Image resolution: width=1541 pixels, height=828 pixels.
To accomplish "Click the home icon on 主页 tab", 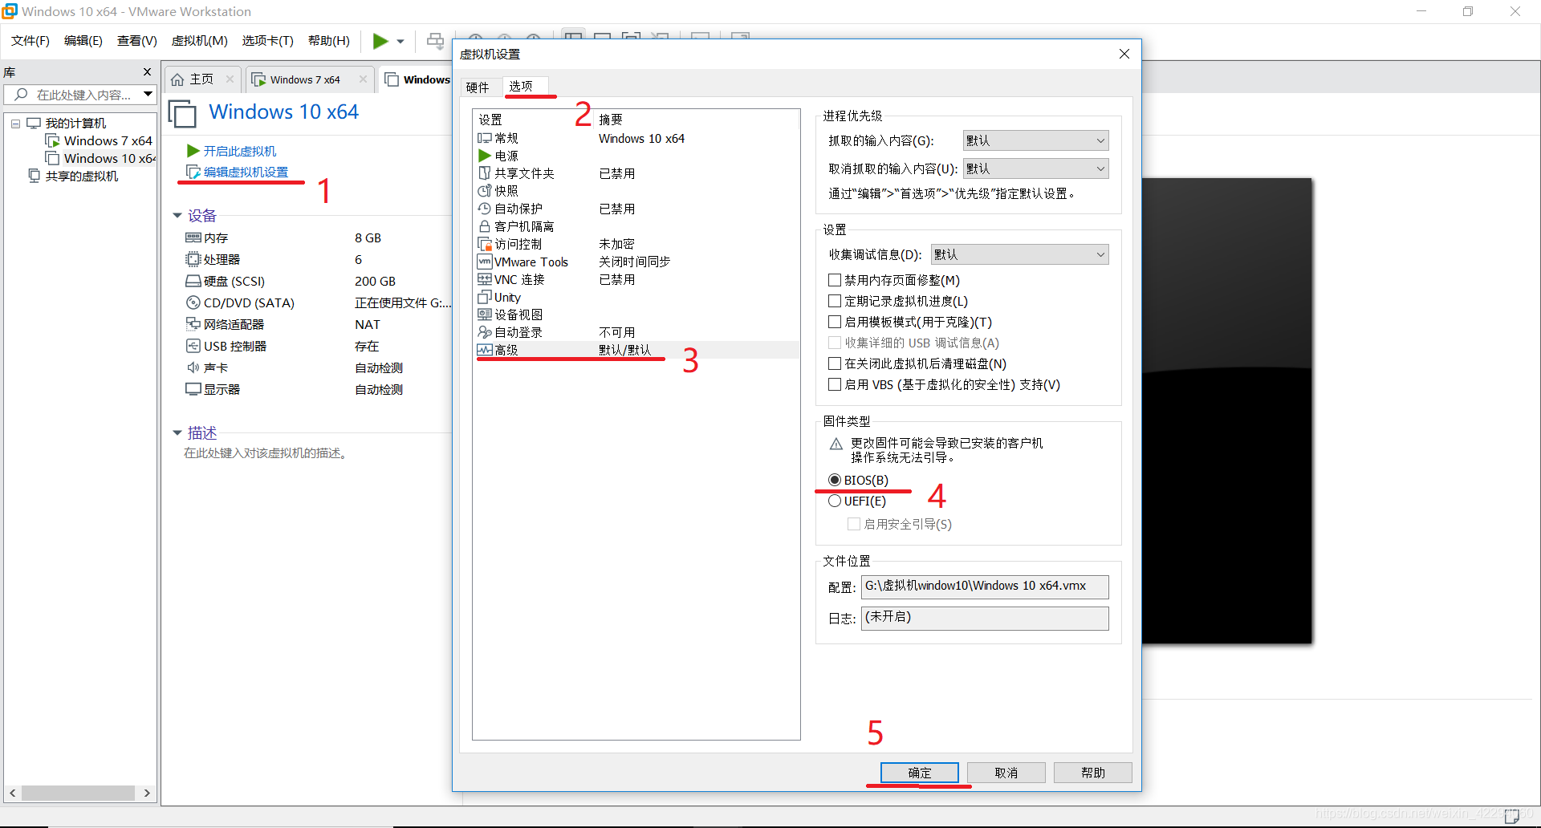I will [178, 79].
